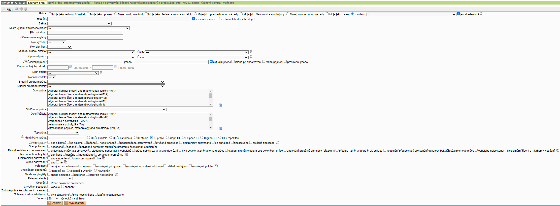Open the 'Nová práce' tab

[55, 3]
